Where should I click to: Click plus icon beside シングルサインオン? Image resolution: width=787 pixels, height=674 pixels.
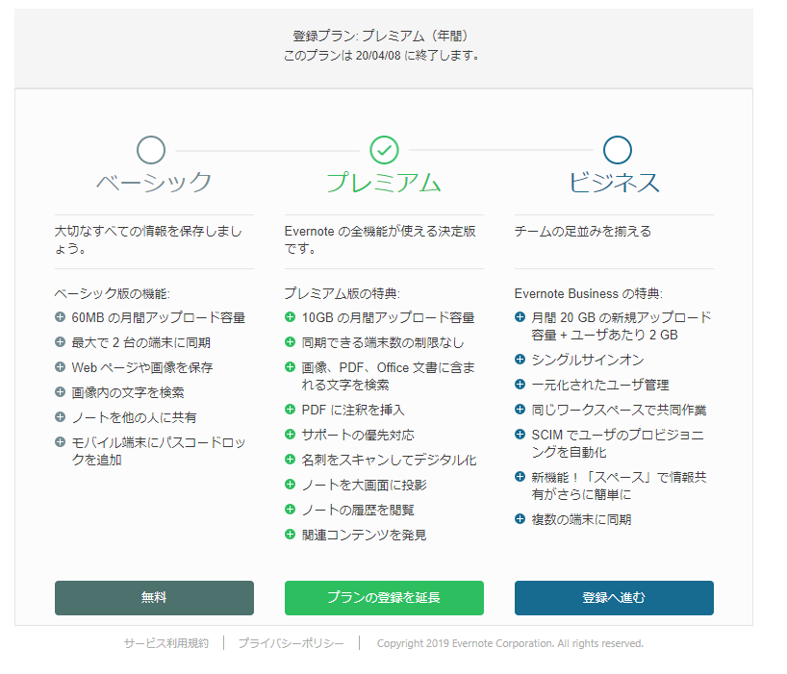pyautogui.click(x=520, y=359)
